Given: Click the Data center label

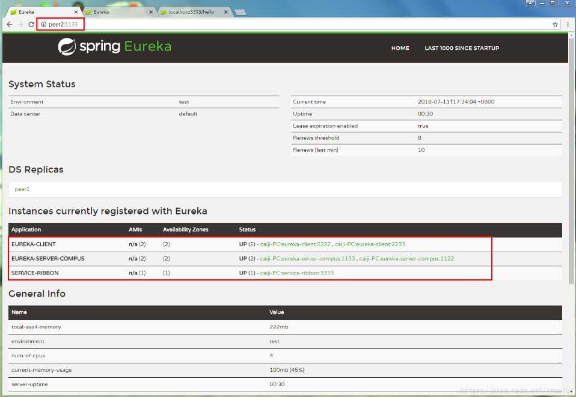Looking at the screenshot, I should tap(25, 114).
